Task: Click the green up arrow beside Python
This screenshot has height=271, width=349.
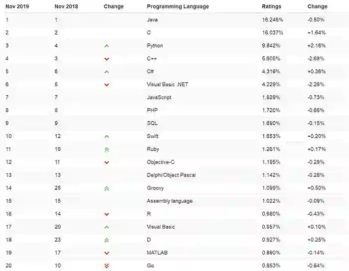Action: click(x=107, y=46)
